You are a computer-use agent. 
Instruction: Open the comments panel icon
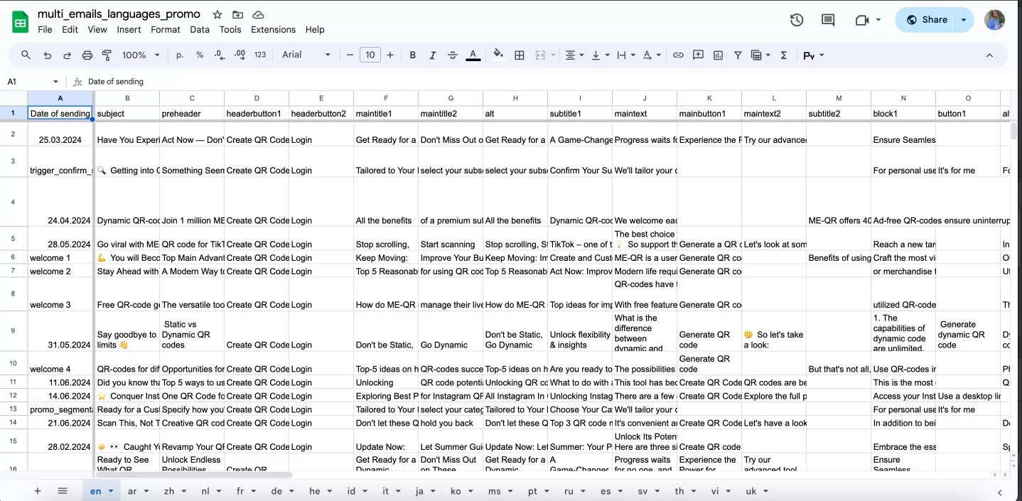828,20
